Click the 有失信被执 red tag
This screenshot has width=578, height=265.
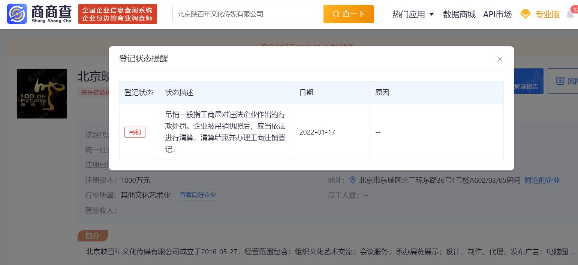coord(94,92)
